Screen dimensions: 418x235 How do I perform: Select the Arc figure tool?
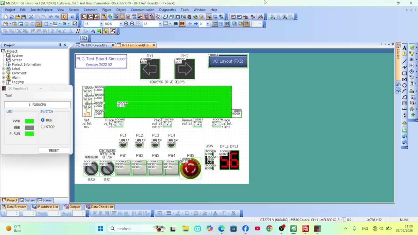pyautogui.click(x=405, y=91)
